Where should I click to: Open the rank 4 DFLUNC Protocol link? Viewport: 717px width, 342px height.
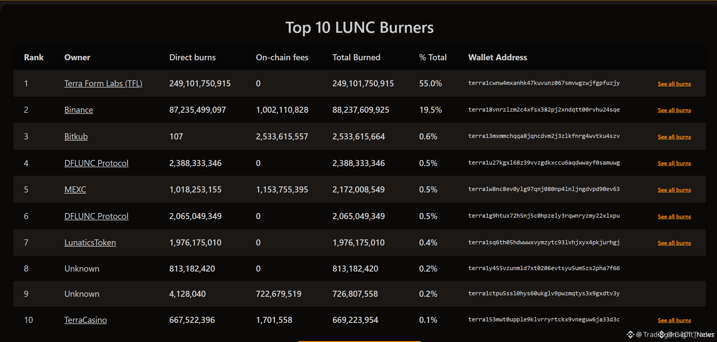point(96,163)
